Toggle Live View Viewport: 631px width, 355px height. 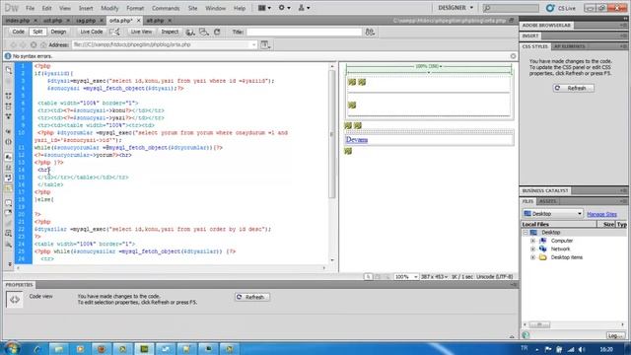141,32
